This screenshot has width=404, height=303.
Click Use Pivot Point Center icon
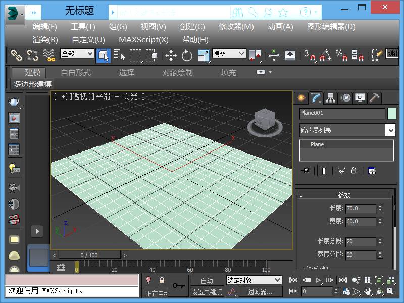point(256,56)
